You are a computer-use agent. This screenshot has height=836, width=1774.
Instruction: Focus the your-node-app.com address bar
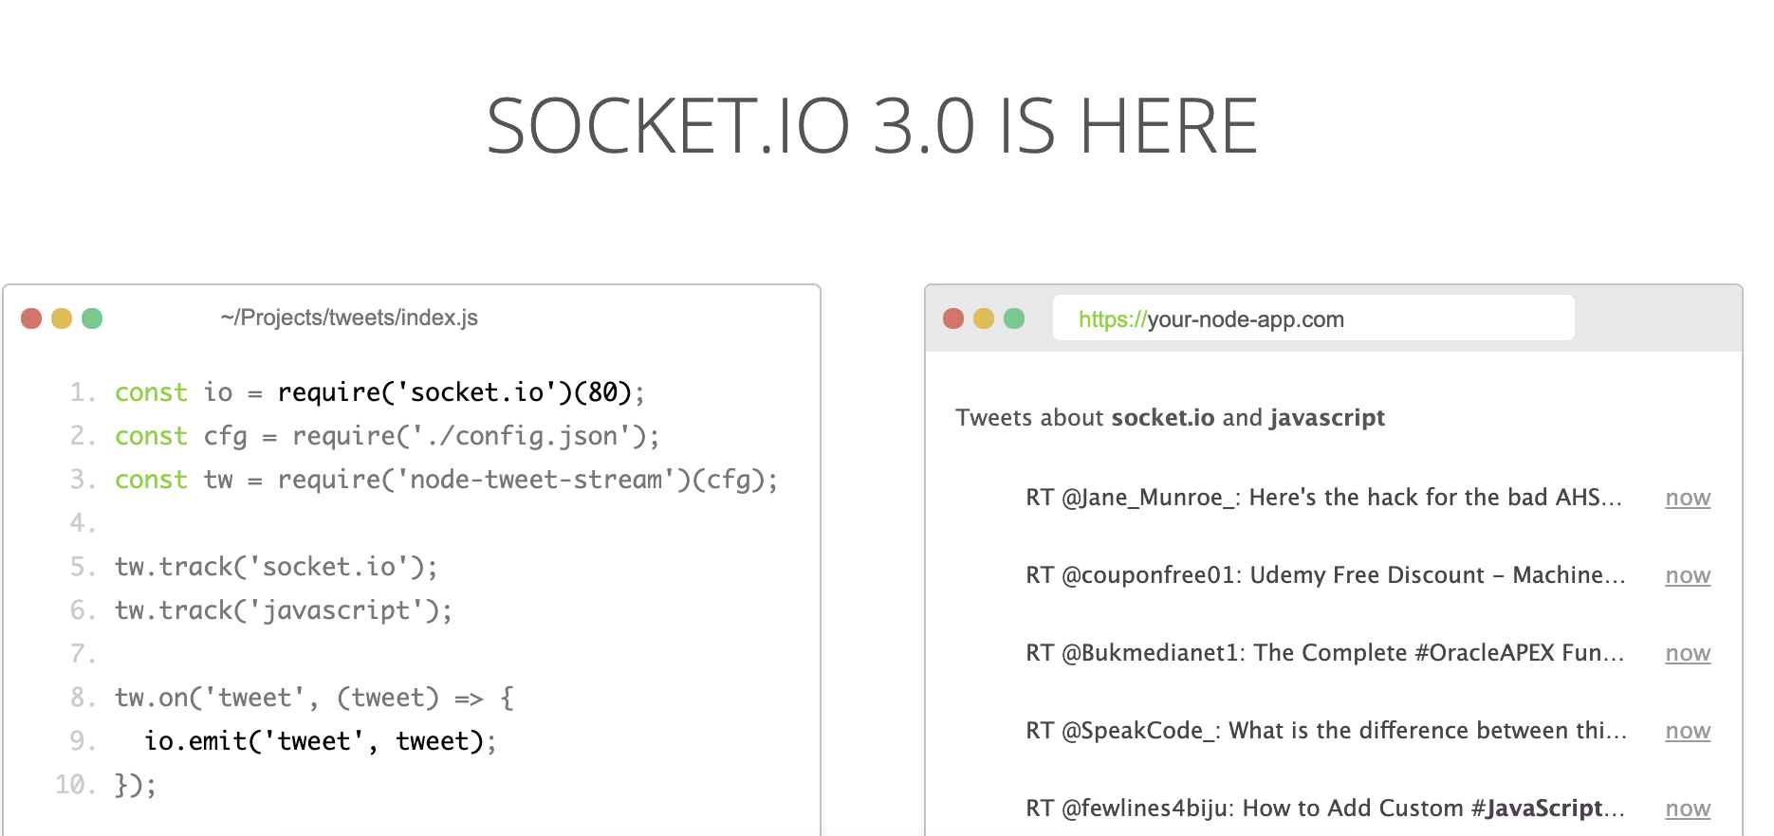pyautogui.click(x=1313, y=318)
